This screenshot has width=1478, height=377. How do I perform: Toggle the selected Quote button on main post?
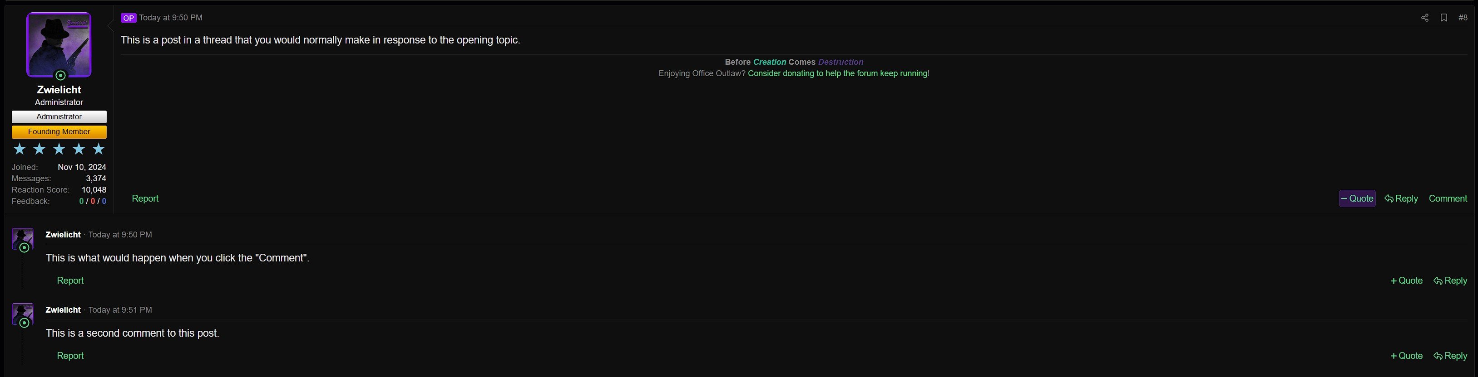[1357, 198]
